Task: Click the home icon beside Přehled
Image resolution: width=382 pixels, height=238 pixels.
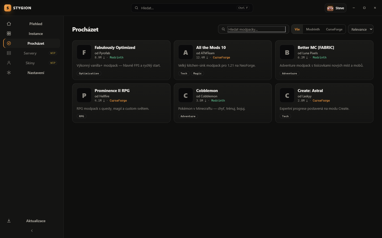Action: click(x=9, y=24)
